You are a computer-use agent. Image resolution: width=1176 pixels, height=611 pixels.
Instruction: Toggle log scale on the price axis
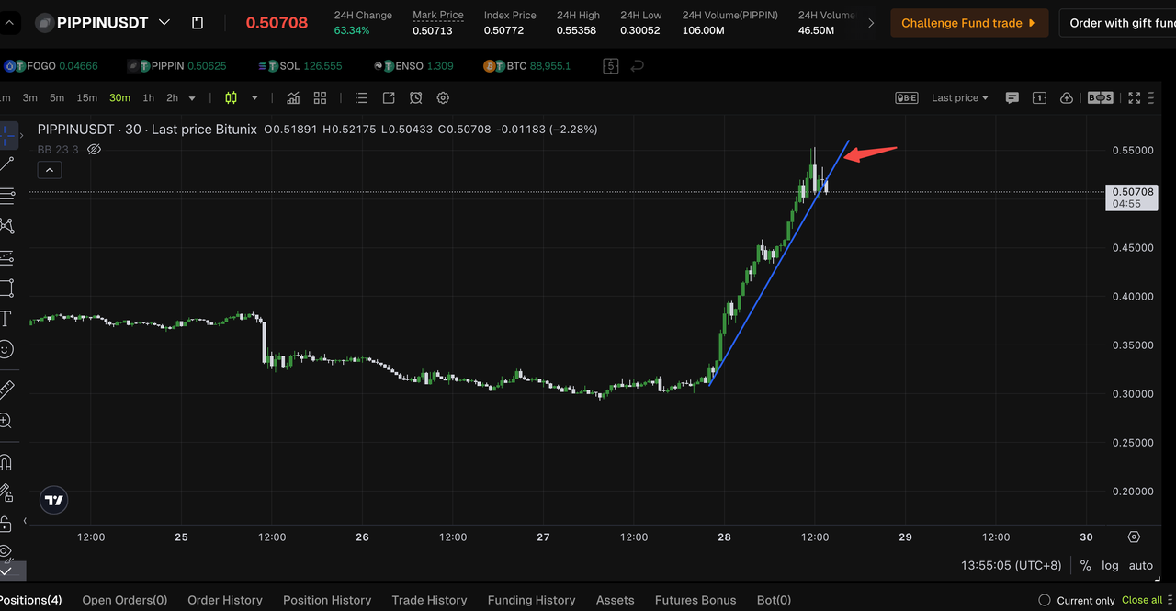coord(1109,565)
